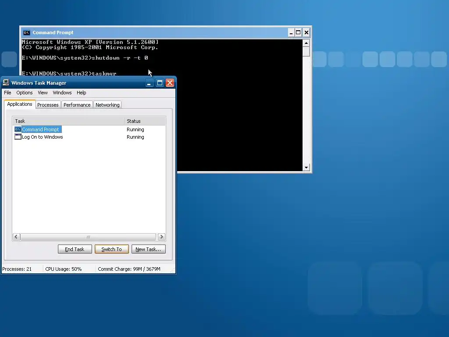Click the End Task button
The width and height of the screenshot is (449, 337).
point(75,249)
